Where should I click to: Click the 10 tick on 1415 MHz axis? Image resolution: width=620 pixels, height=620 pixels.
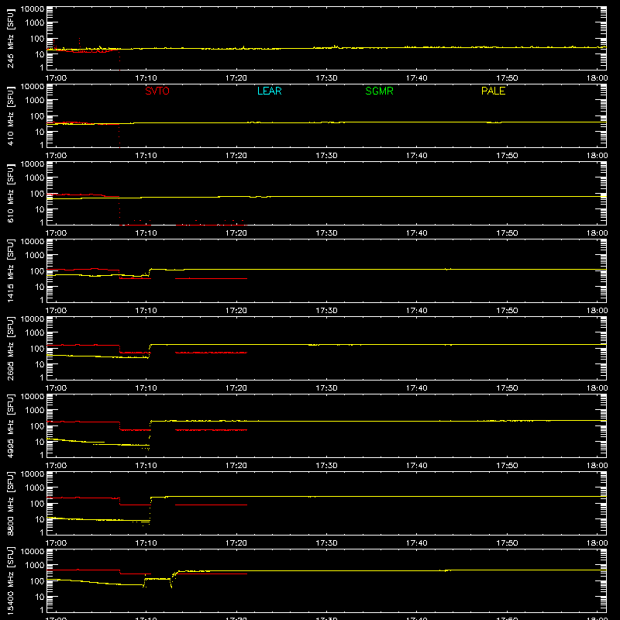pyautogui.click(x=40, y=287)
